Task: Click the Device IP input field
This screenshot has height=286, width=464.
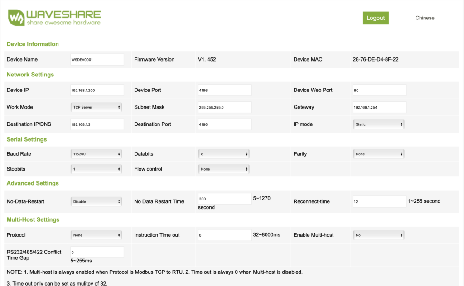Action: [97, 90]
